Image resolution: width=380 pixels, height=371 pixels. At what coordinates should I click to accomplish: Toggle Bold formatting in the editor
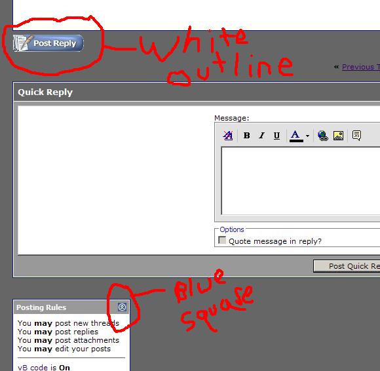click(x=247, y=135)
